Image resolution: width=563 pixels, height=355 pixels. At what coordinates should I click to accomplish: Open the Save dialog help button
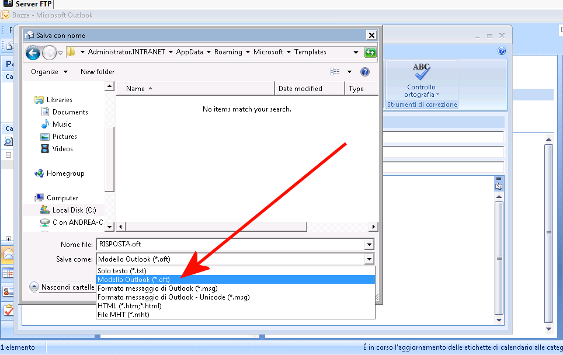365,72
